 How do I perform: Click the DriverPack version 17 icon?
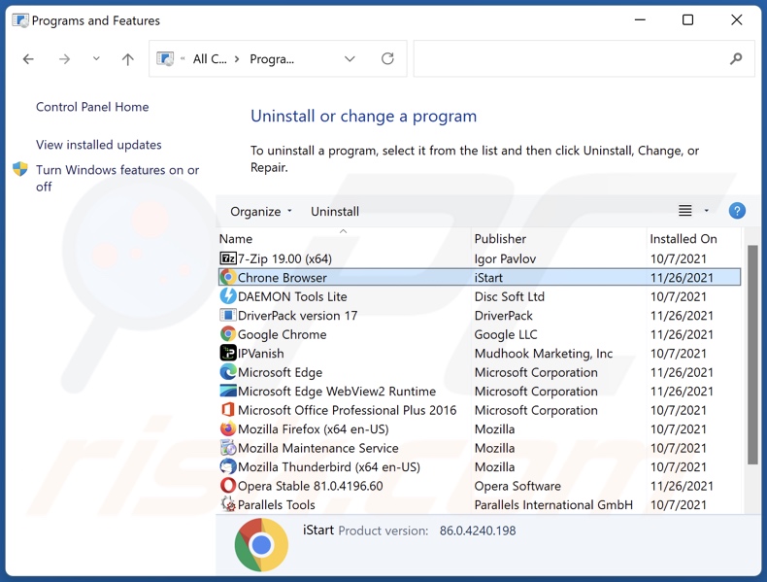tap(228, 315)
